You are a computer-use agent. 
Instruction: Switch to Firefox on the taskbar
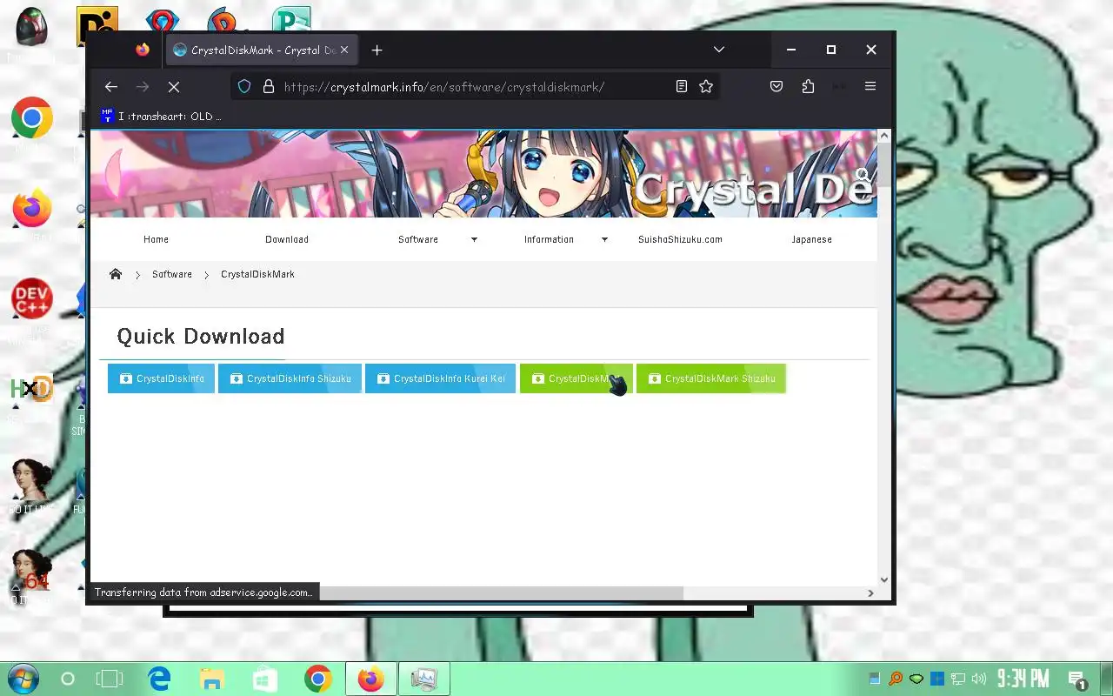(x=371, y=679)
